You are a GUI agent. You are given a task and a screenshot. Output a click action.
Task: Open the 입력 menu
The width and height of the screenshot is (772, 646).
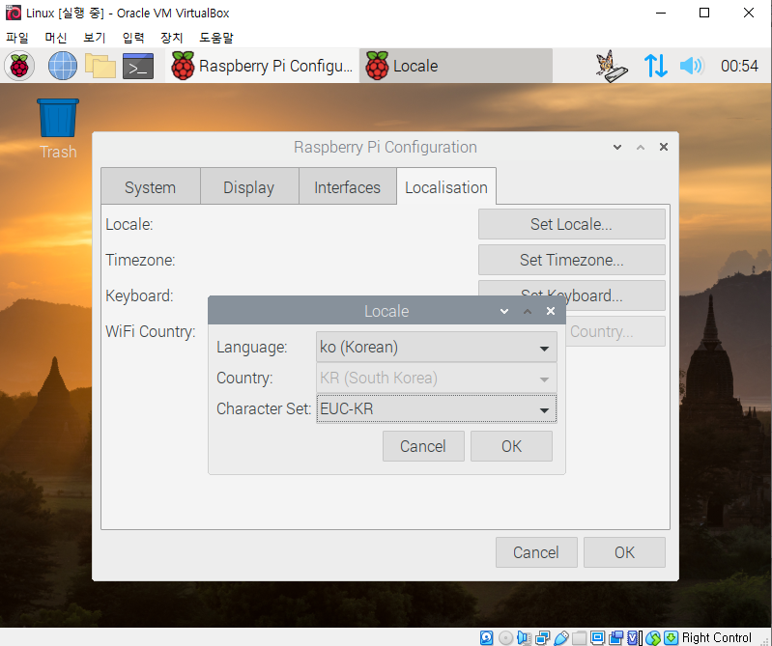click(133, 38)
